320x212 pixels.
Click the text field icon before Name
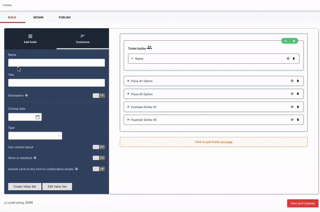click(132, 58)
